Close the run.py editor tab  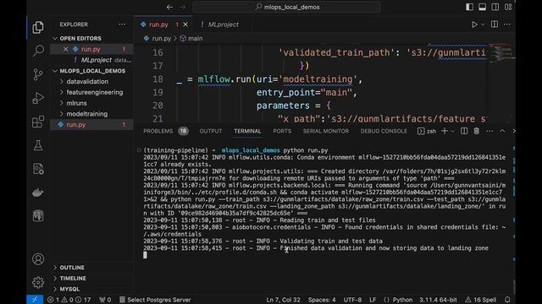pyautogui.click(x=185, y=24)
